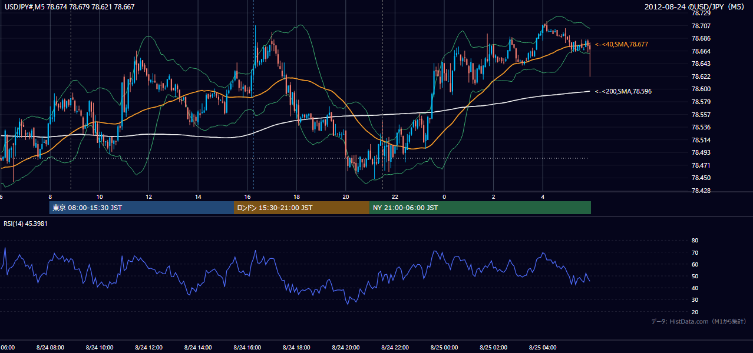Screen dimensions: 753x353
Task: Click price axis value 78.643
Action: (x=701, y=64)
